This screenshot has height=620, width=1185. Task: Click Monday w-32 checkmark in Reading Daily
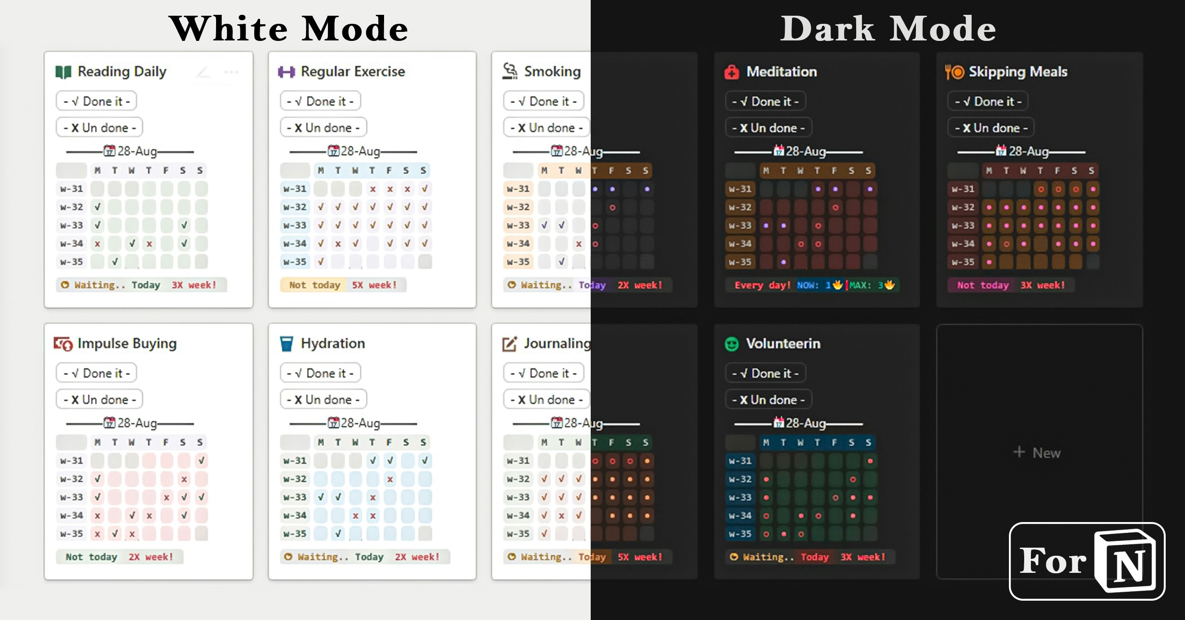pos(97,207)
